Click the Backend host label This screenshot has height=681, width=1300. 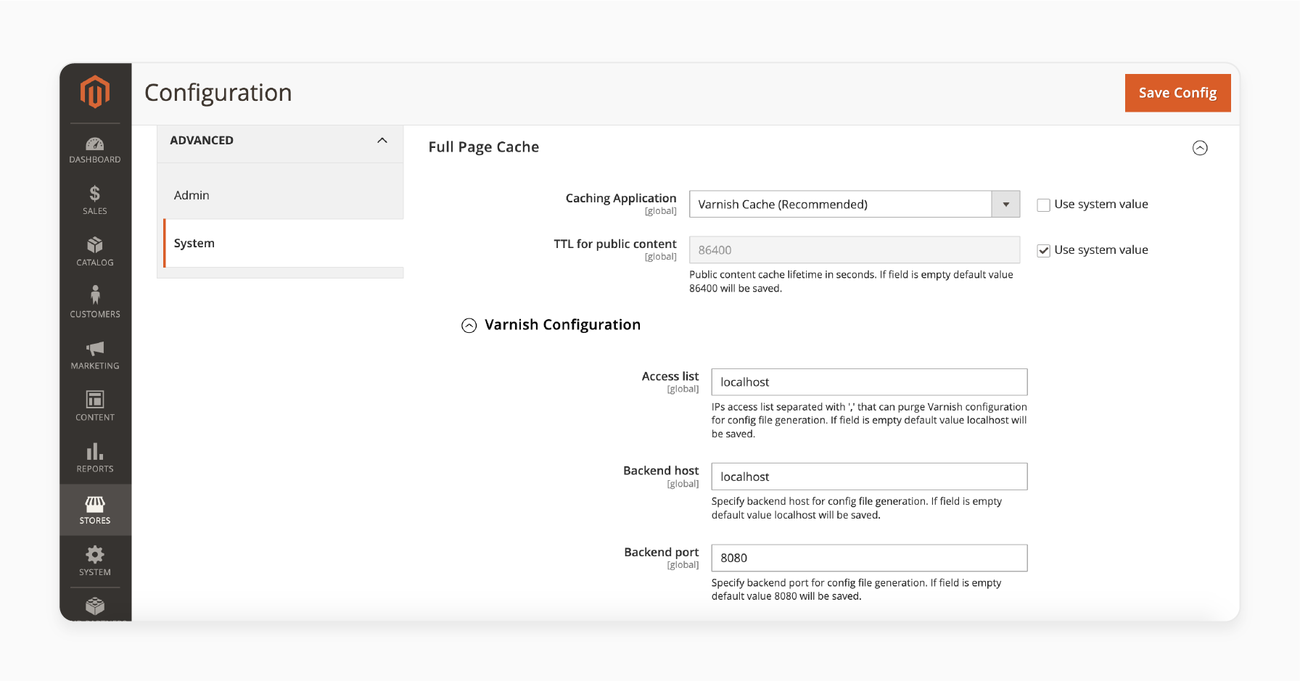pos(661,471)
